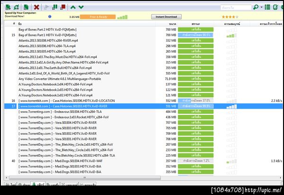Select A.Young.Doctors.Notebook.1x03 row
284x195 pixels.
pyautogui.click(x=143, y=90)
